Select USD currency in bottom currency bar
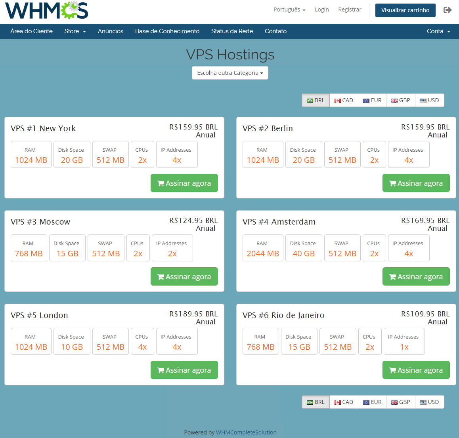459x438 pixels. tap(429, 402)
